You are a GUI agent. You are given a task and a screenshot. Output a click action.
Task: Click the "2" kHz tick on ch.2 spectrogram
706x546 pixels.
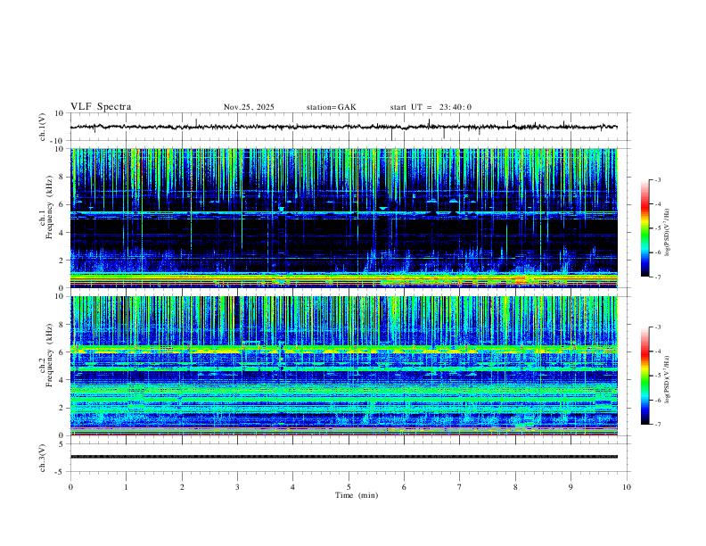[62, 408]
